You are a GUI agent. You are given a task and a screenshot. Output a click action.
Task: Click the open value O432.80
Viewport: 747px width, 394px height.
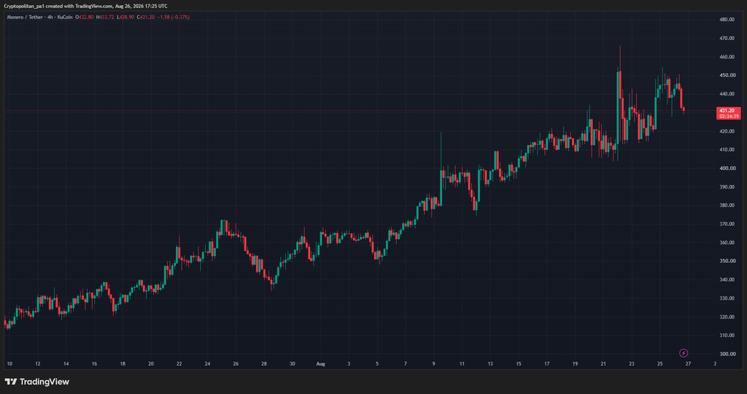coord(86,17)
